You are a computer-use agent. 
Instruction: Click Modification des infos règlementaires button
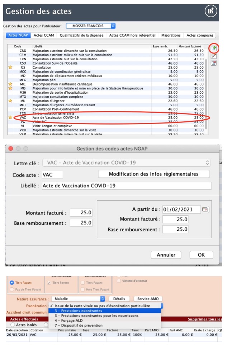(x=153, y=174)
